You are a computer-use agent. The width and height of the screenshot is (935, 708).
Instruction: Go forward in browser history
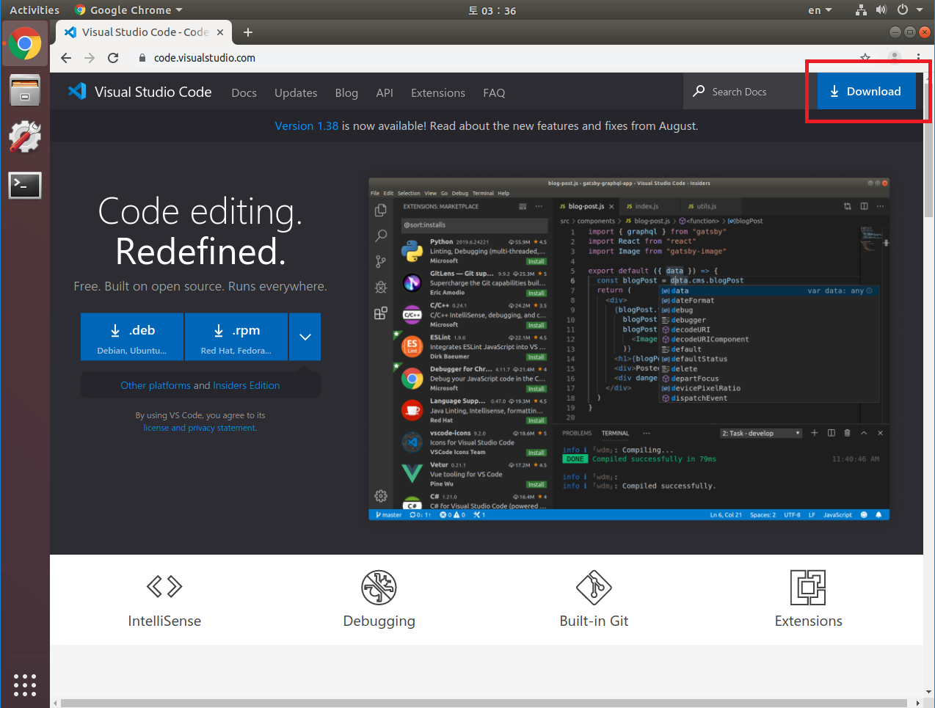click(x=90, y=58)
